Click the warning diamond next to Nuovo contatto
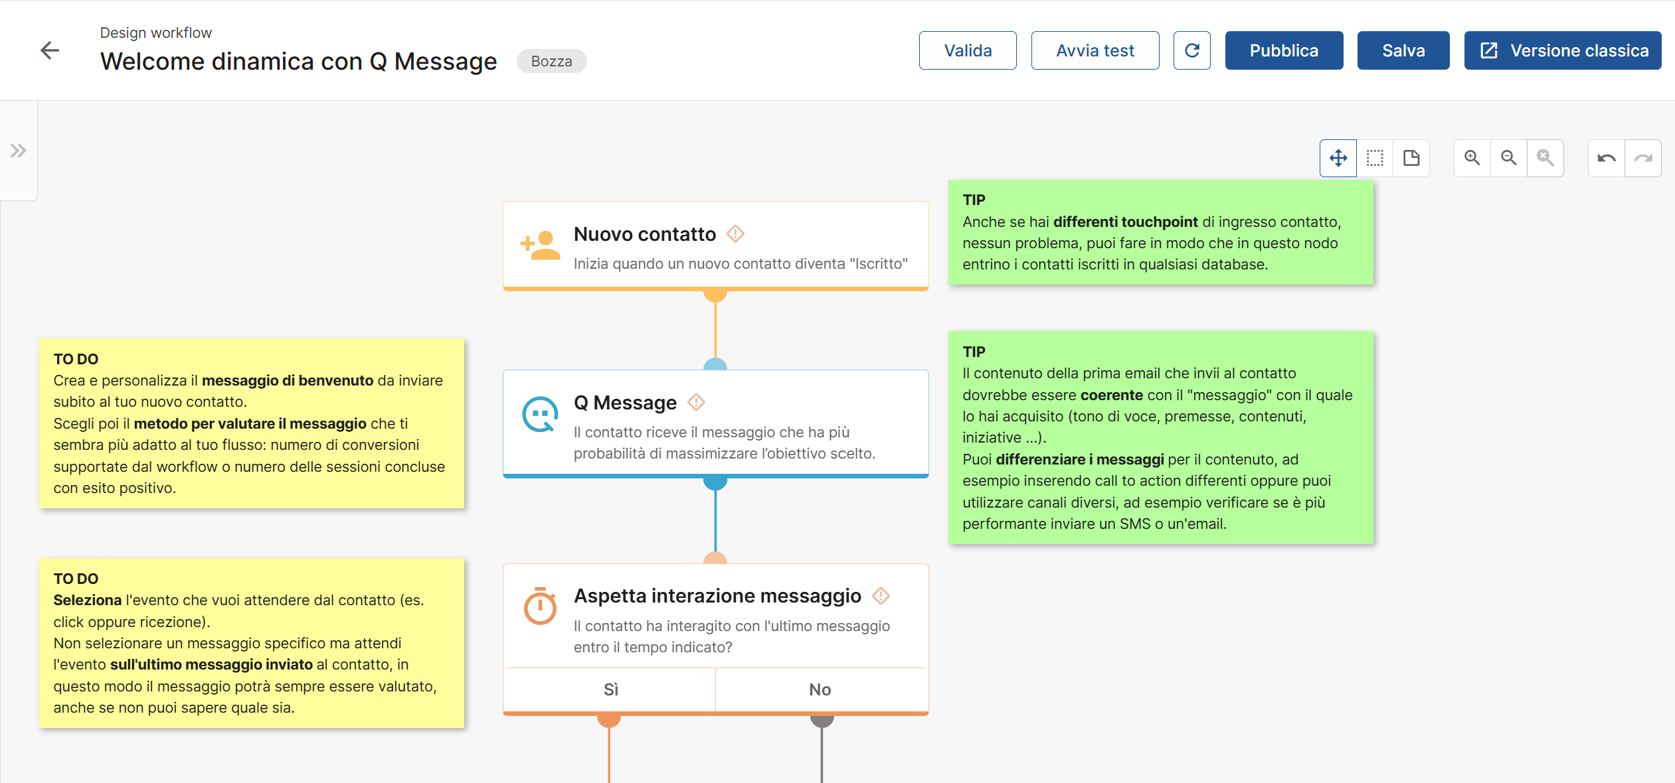 point(735,234)
